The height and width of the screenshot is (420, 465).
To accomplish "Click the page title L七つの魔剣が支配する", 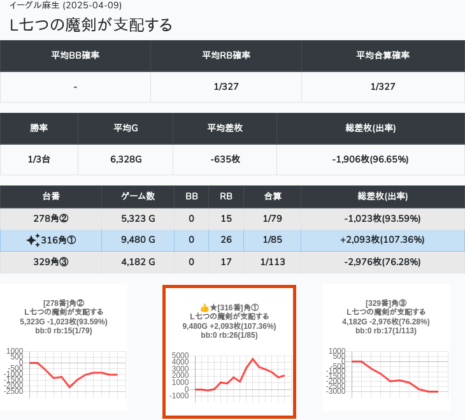I will click(91, 25).
